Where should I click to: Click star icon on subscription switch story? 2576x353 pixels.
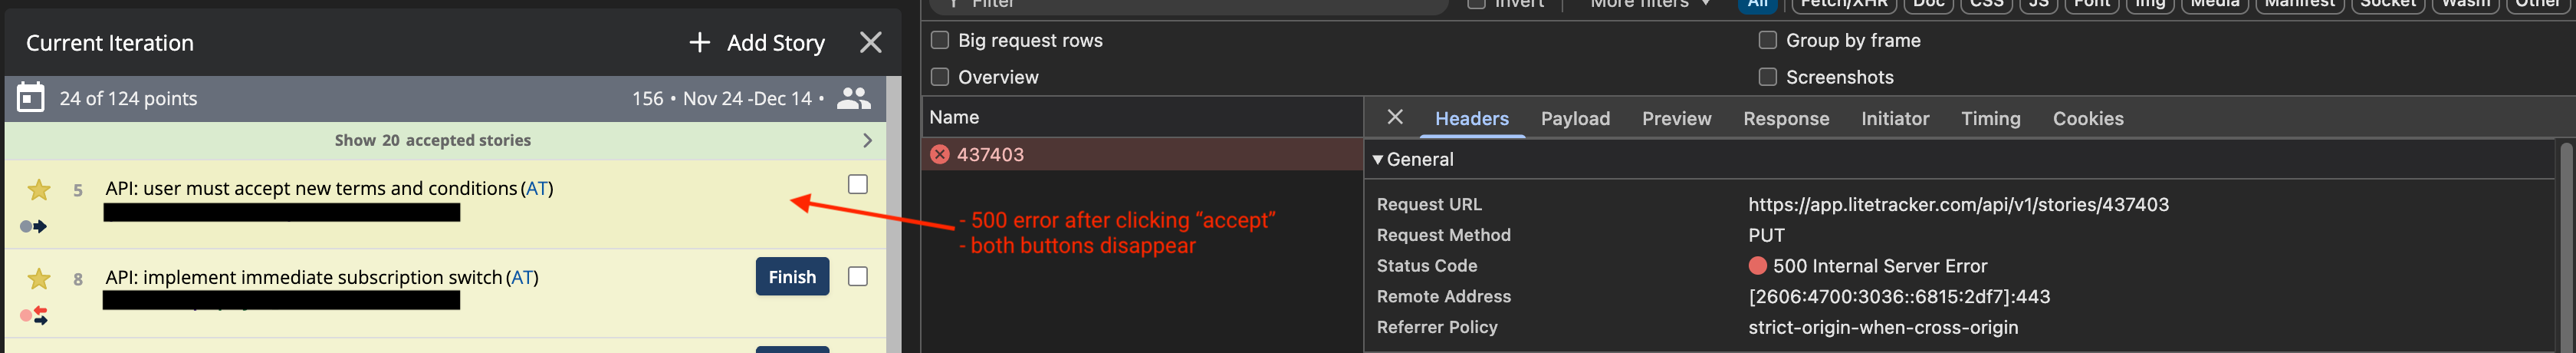click(x=39, y=279)
